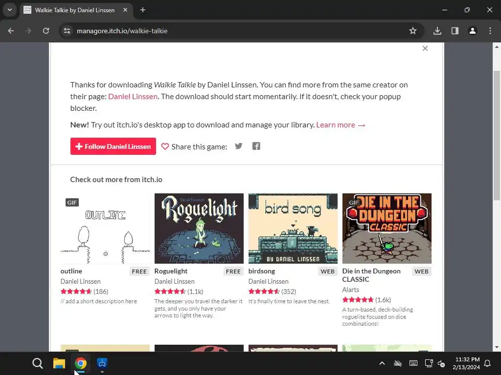Image resolution: width=501 pixels, height=375 pixels.
Task: Open the outline game title link
Action: tap(71, 271)
